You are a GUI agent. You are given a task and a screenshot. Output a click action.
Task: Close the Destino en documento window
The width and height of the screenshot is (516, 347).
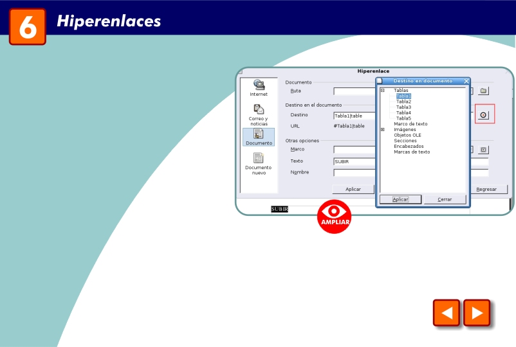point(466,81)
